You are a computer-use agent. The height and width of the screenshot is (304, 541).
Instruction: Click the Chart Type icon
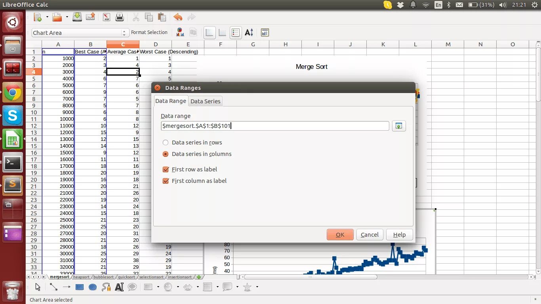click(x=180, y=32)
